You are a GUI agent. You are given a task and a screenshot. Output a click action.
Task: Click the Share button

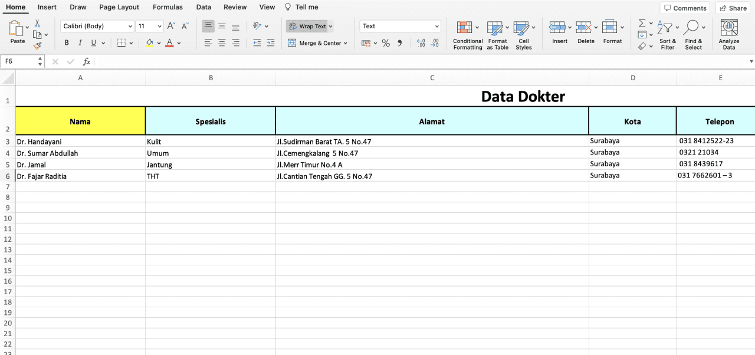pos(732,8)
